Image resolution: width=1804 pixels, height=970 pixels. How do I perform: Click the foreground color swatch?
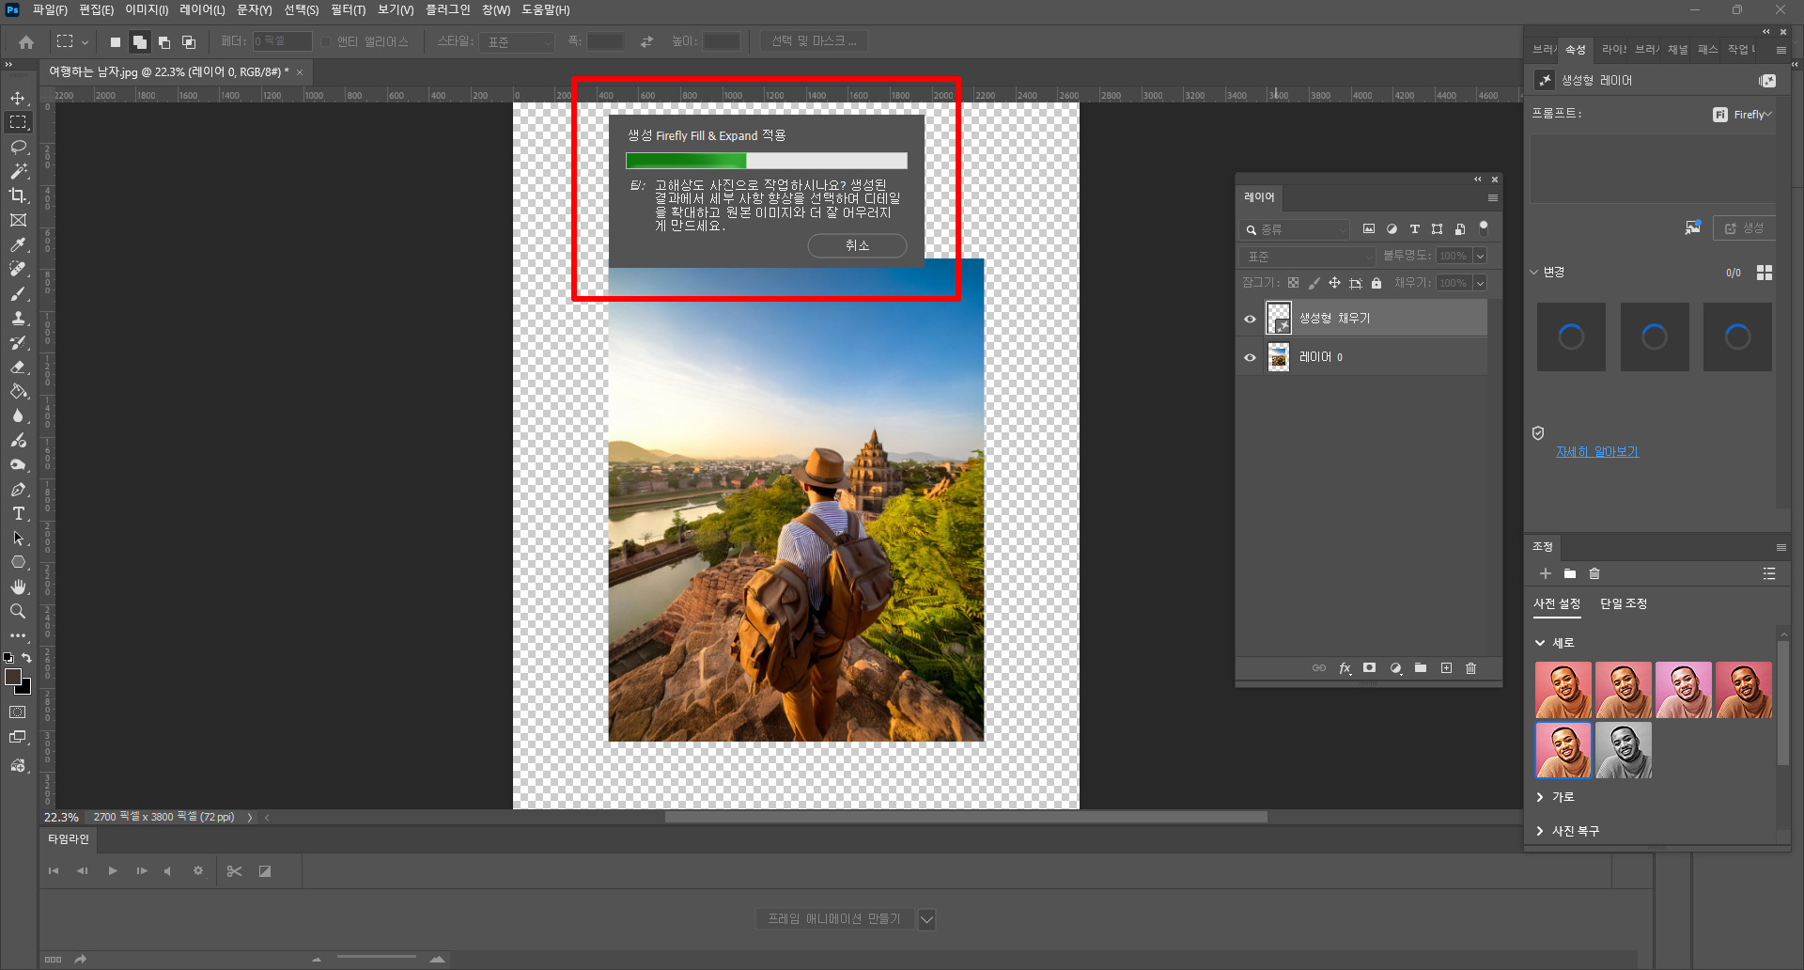[x=13, y=677]
